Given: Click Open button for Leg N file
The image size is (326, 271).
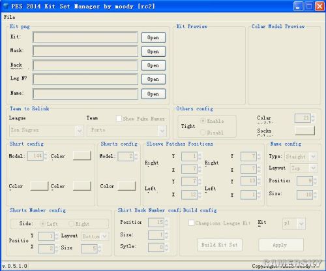Looking at the screenshot, I should [153, 79].
